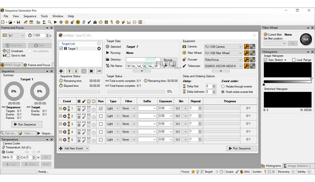
Task: Open Focuser settings wrench icon
Action: (x=246, y=59)
